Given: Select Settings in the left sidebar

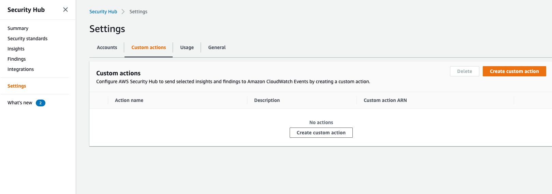Looking at the screenshot, I should [17, 86].
